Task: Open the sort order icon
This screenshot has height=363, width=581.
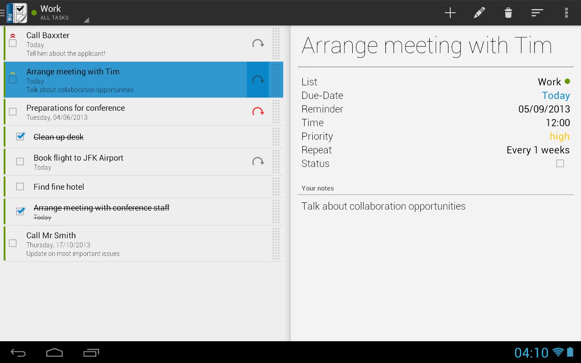Action: [537, 13]
